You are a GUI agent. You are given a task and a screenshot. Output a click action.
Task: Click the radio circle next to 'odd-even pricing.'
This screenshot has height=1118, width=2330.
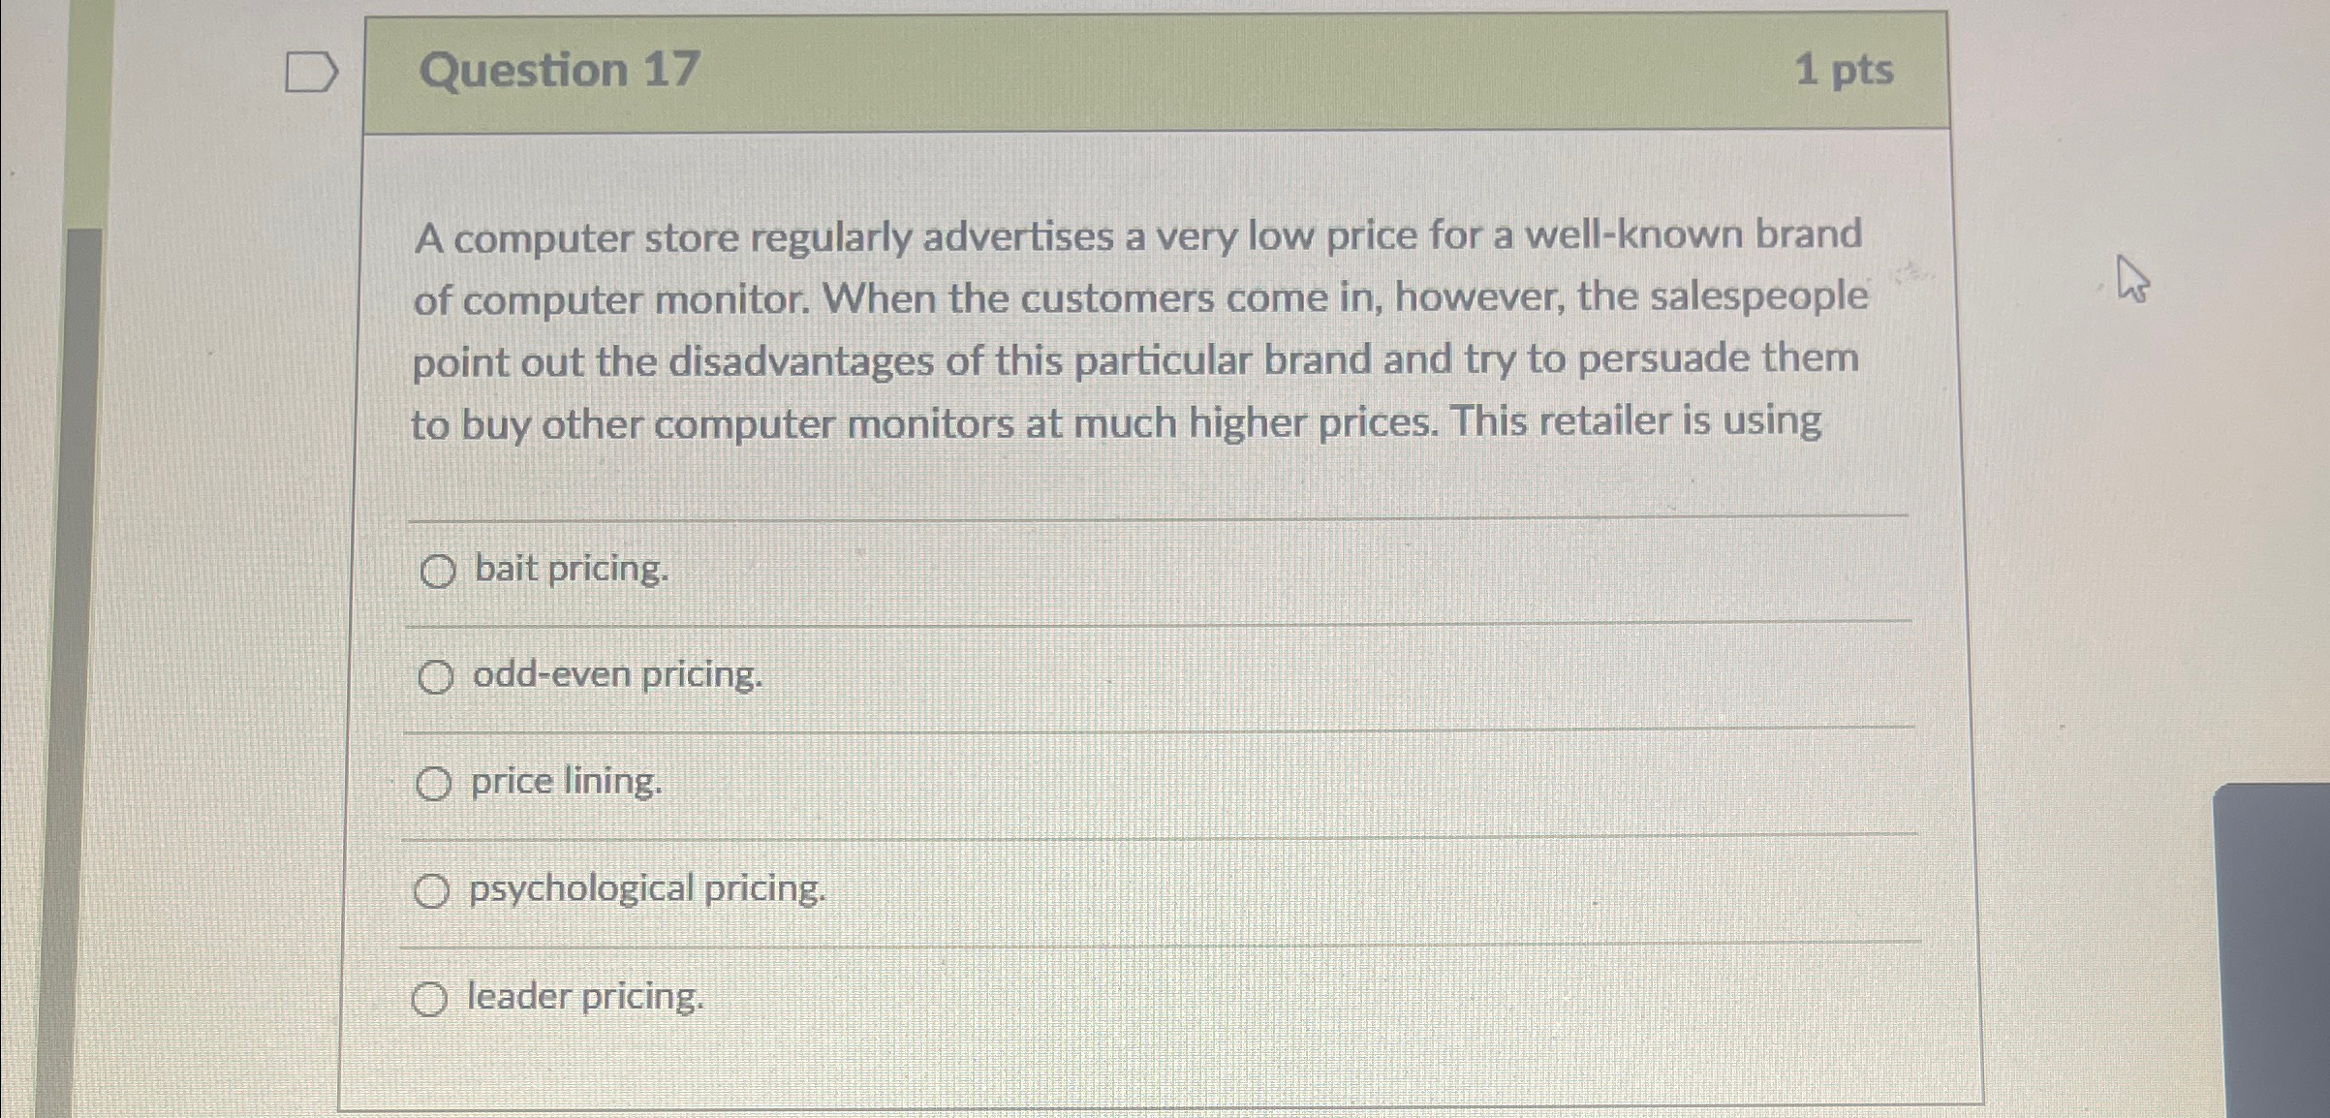pyautogui.click(x=438, y=678)
